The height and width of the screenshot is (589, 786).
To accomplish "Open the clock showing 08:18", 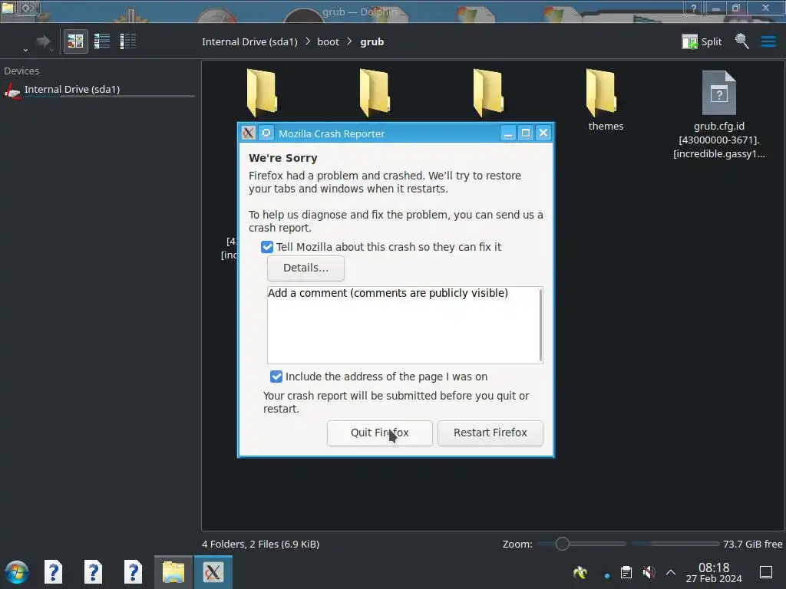I will point(714,572).
